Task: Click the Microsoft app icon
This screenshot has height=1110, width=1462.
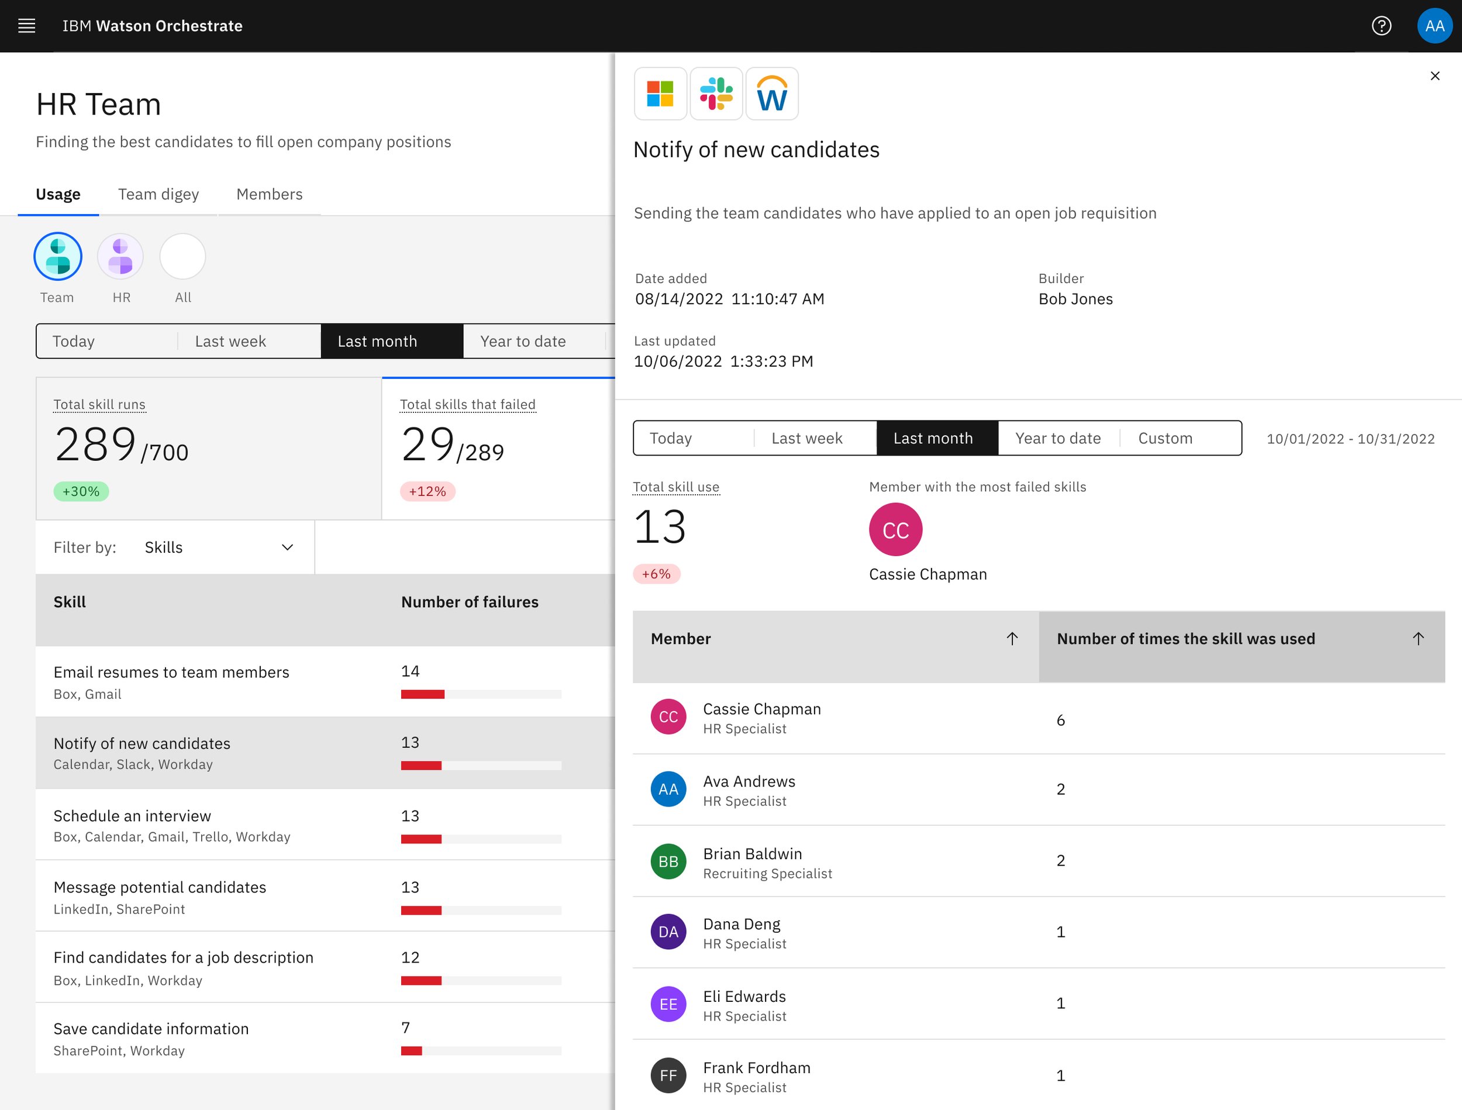Action: (x=660, y=93)
